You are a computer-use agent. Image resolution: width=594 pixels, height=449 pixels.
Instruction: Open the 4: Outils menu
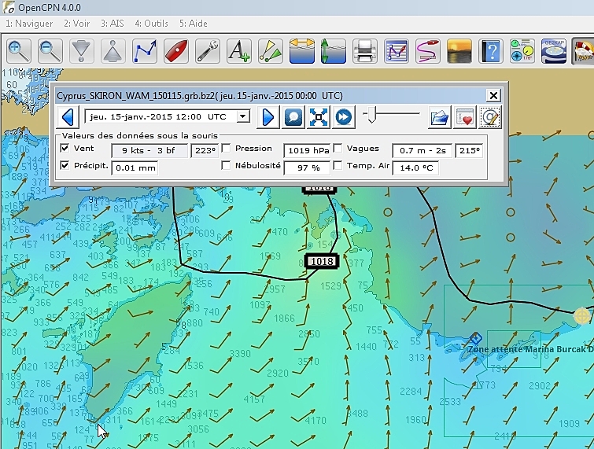(151, 24)
